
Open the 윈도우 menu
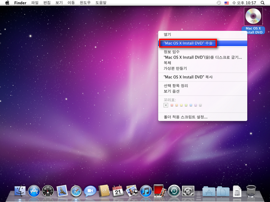click(x=85, y=3)
